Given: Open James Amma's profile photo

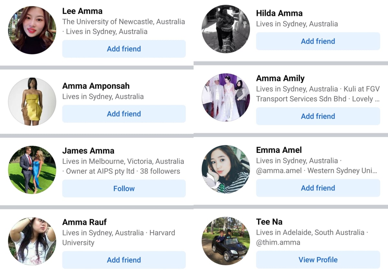Looking at the screenshot, I should coord(32,170).
